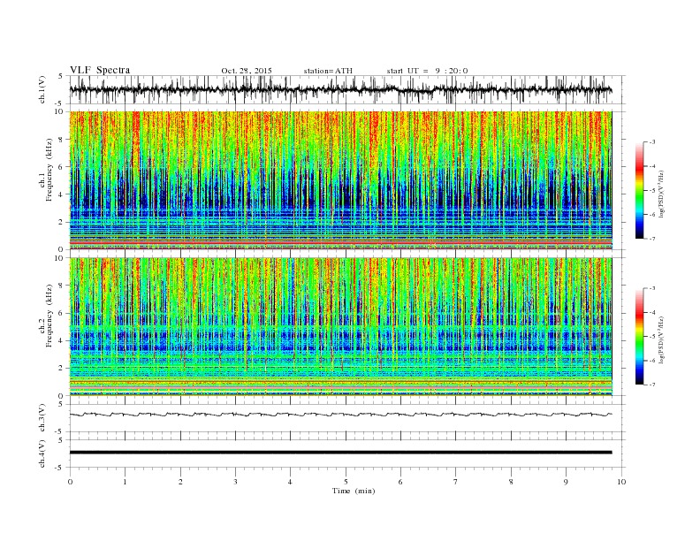Screen dimensions: 700x541
Task: Click the 'VLF Spectra' title text
Action: (100, 70)
